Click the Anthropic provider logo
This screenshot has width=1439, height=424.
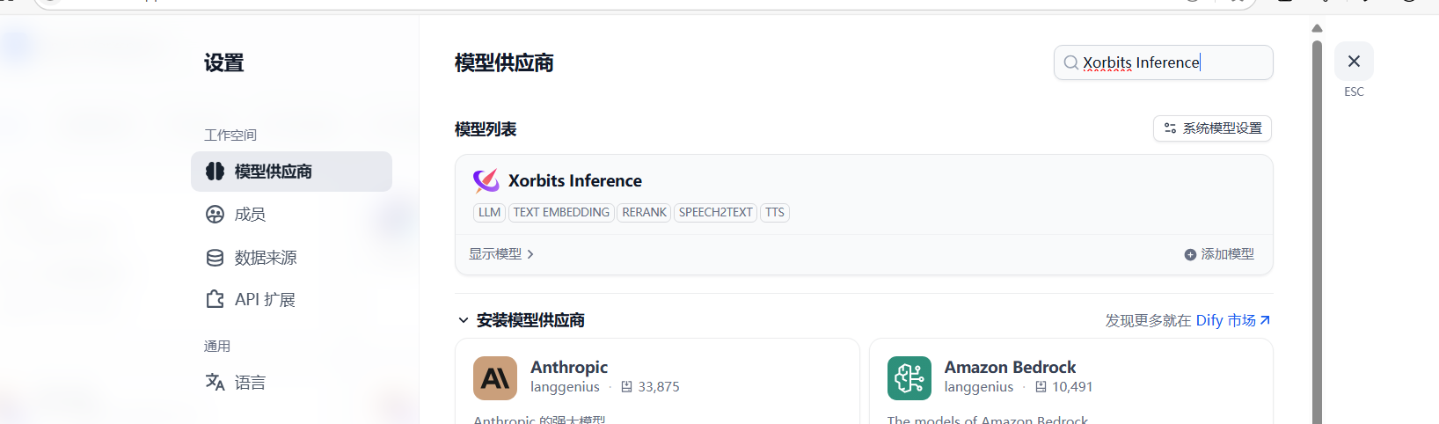point(495,378)
